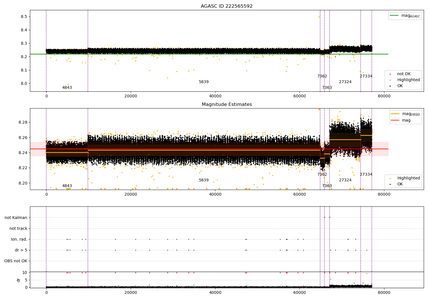Click the 8.1 y-axis tick label
The height and width of the screenshot is (299, 428).
(24, 70)
